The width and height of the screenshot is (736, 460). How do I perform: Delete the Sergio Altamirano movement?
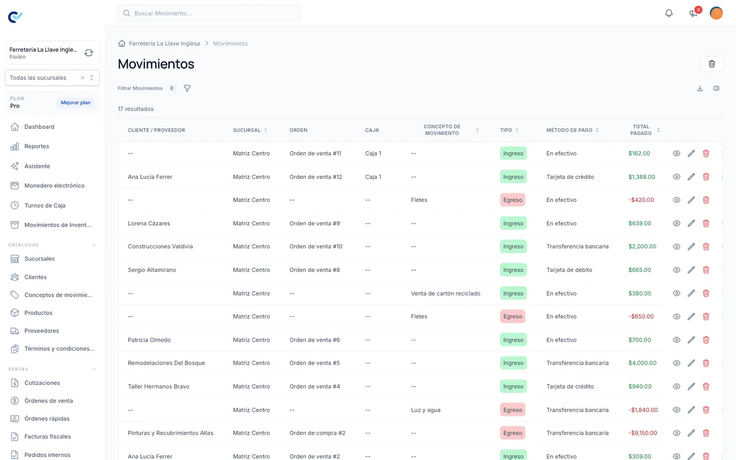[706, 270]
